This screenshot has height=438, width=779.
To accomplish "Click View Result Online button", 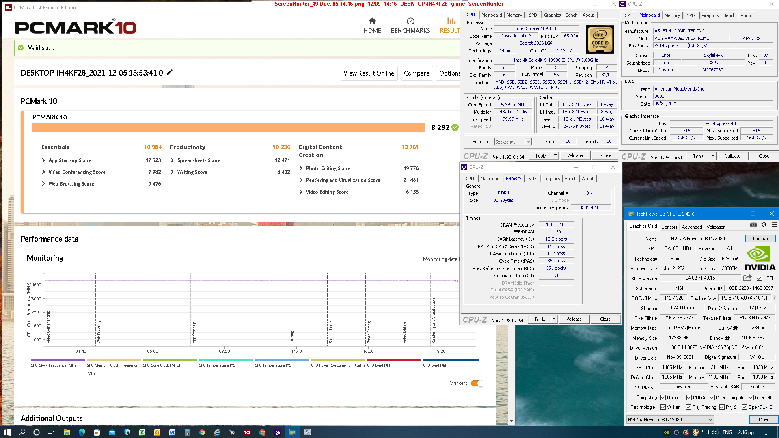I will pos(369,73).
